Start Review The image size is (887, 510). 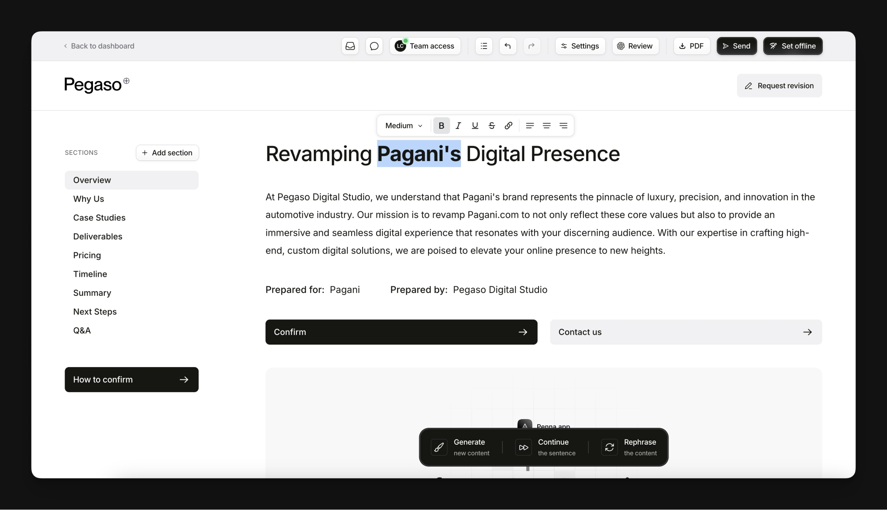635,46
